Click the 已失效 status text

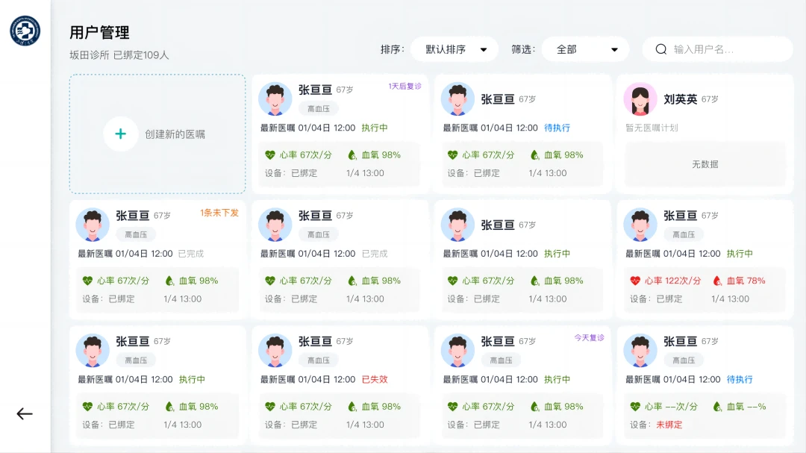tap(375, 379)
